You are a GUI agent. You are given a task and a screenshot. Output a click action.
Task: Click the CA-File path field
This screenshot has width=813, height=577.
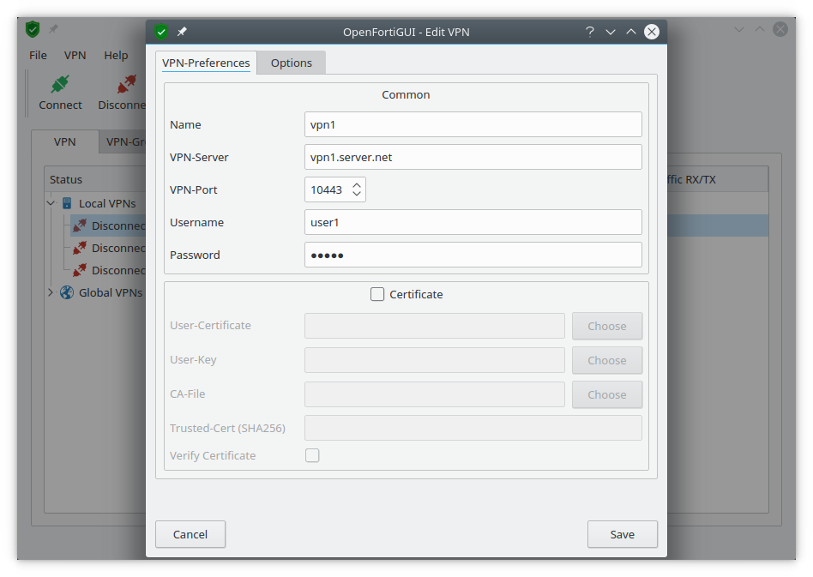[x=435, y=394]
